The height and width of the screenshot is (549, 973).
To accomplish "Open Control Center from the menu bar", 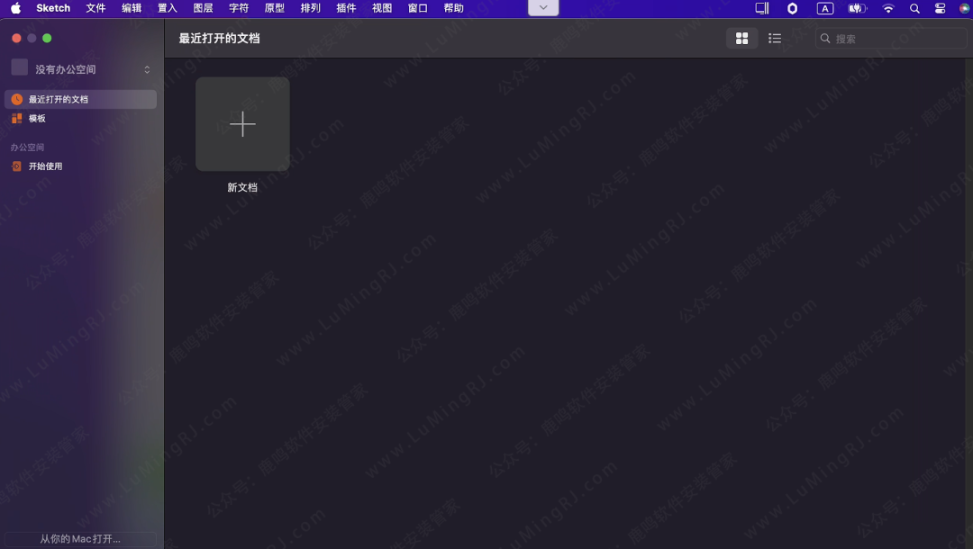I will coord(940,8).
